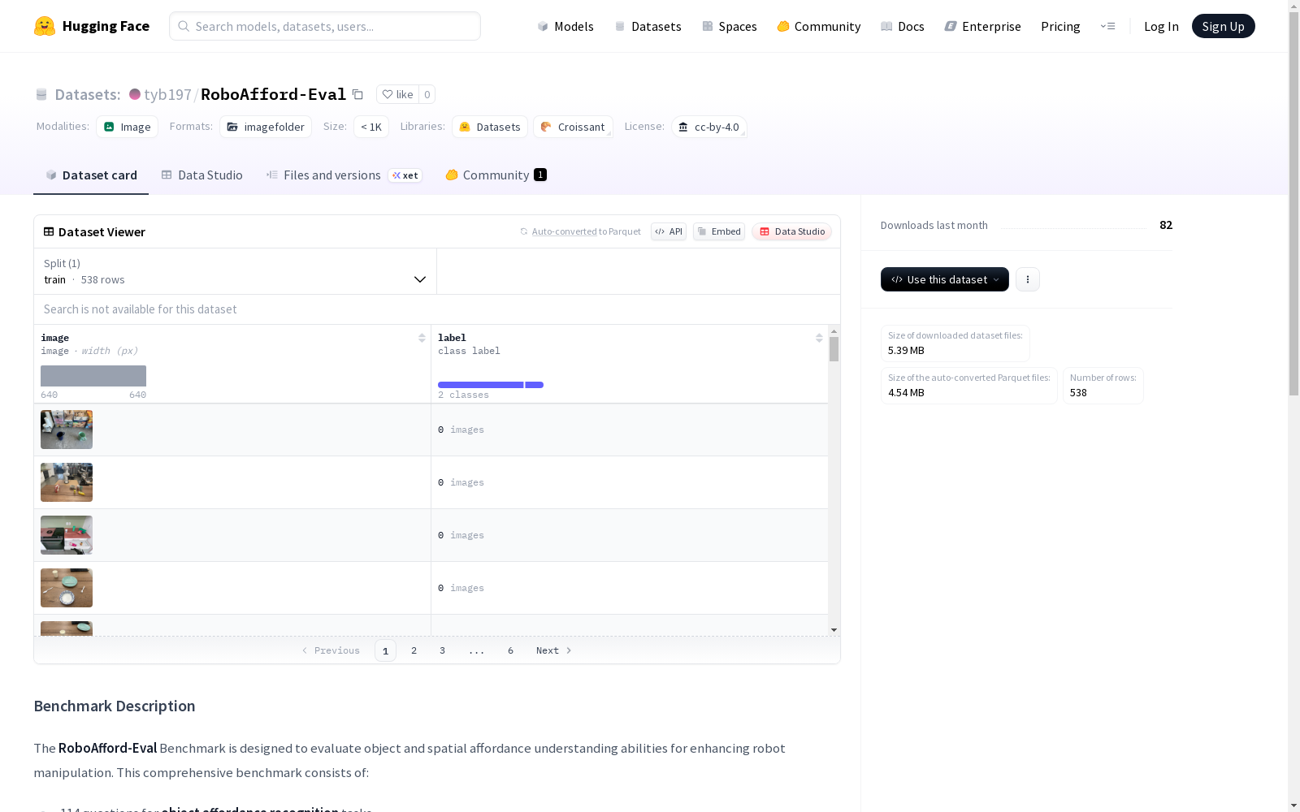1300x812 pixels.
Task: Click the imagefolder format tag
Action: 266,127
